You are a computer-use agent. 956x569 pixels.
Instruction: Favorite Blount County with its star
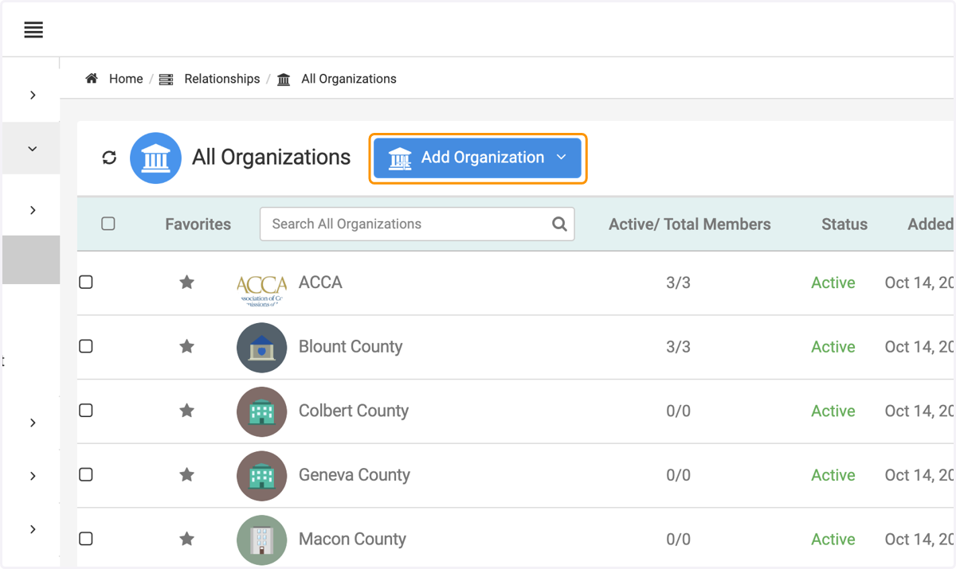click(x=186, y=346)
